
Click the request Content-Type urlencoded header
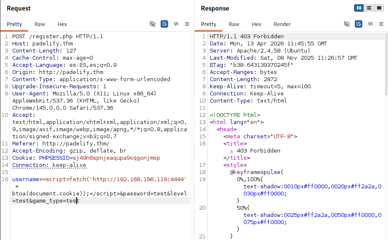coord(91,79)
